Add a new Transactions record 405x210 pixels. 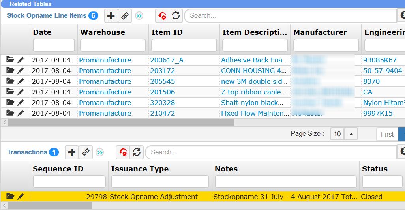pyautogui.click(x=71, y=152)
